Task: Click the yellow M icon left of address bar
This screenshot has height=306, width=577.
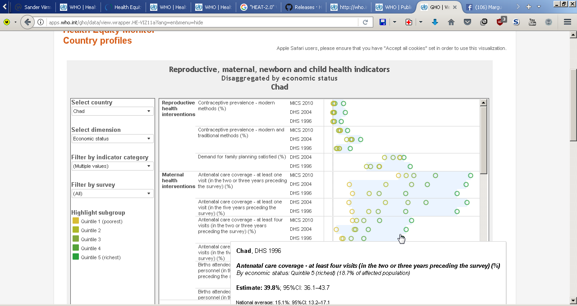Action: coord(7,22)
